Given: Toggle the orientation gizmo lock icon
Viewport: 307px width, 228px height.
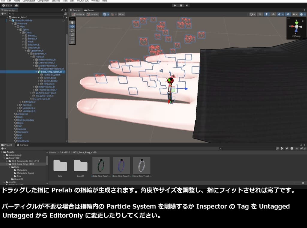Looking at the screenshot, I should (303, 20).
